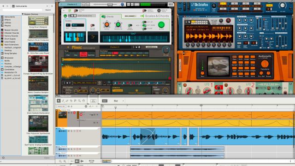Select the magnifying glass tool in sequencer

click(x=79, y=101)
